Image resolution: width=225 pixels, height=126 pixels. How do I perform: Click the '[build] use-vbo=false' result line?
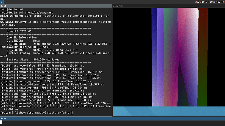tap(42, 66)
